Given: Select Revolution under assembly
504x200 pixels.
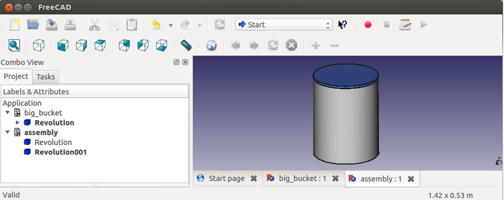Looking at the screenshot, I should 53,142.
